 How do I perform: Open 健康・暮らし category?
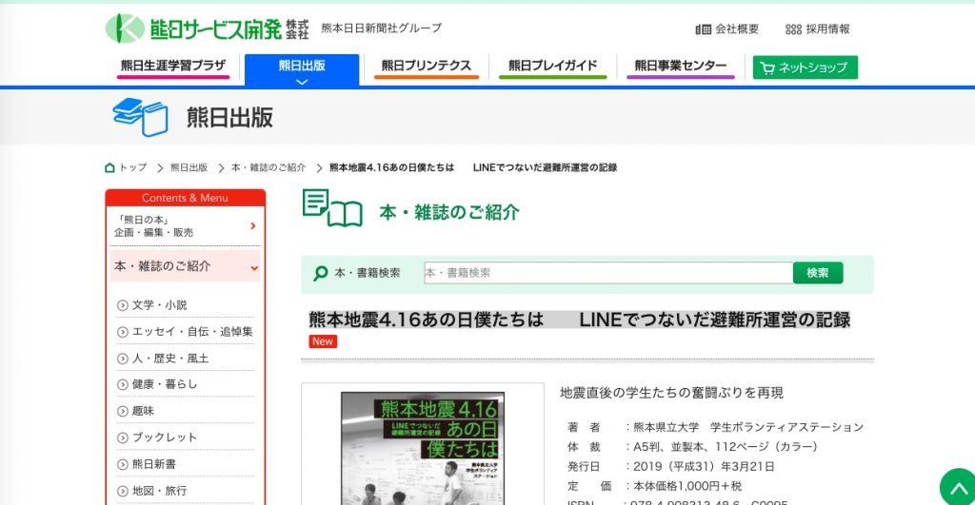165,384
